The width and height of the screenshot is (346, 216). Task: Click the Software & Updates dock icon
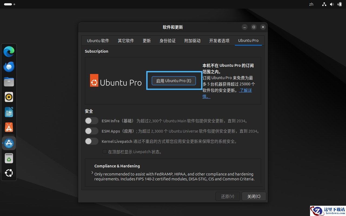point(9,143)
